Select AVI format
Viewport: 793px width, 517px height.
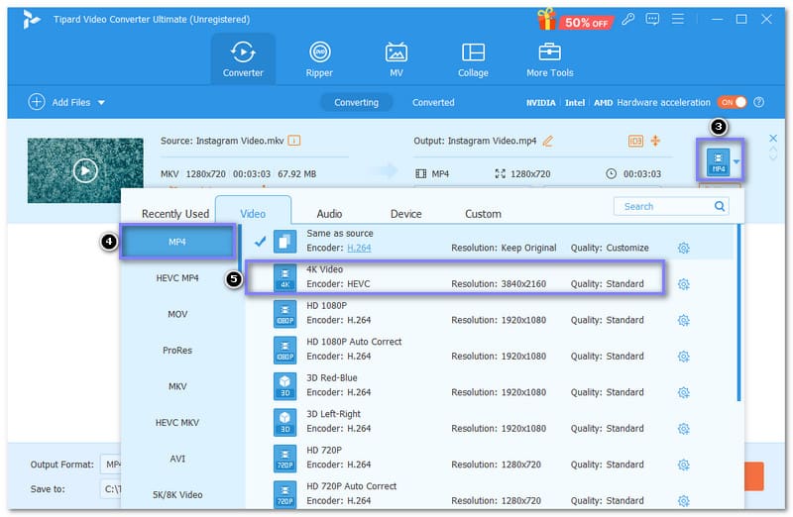[177, 459]
